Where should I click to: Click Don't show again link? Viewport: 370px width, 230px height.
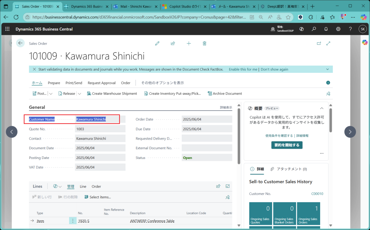275,69
